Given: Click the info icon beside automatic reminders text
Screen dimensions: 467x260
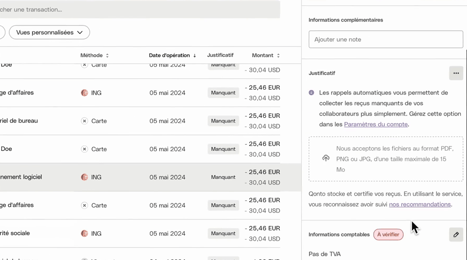Looking at the screenshot, I should pos(311,93).
